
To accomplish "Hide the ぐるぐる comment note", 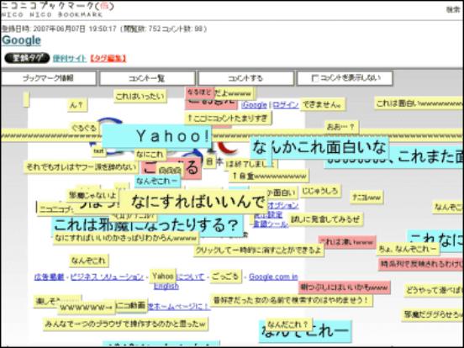I will (x=84, y=128).
